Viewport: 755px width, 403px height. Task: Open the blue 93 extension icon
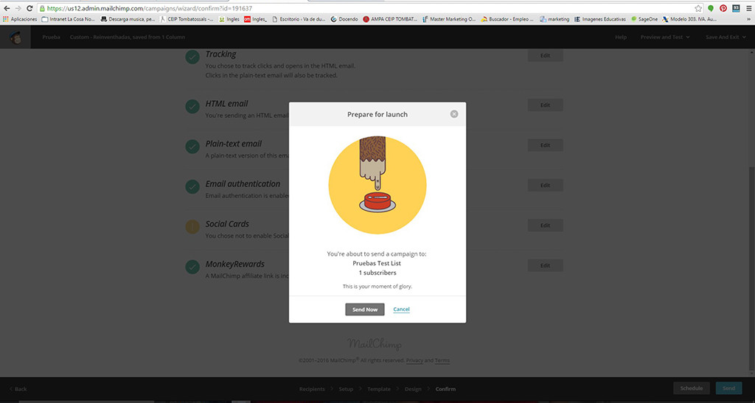pyautogui.click(x=736, y=8)
